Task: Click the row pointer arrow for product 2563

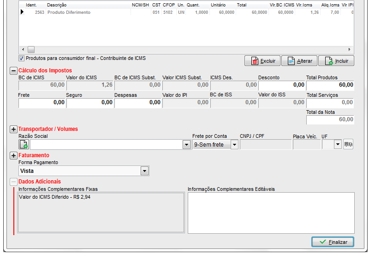Action: (x=22, y=12)
